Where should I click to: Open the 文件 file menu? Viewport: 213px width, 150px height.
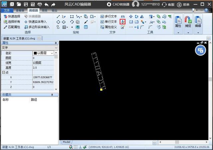(7, 11)
